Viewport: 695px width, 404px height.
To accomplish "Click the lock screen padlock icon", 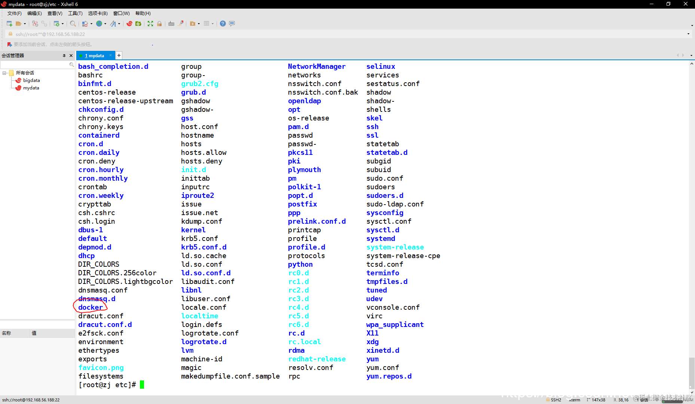I will [159, 24].
